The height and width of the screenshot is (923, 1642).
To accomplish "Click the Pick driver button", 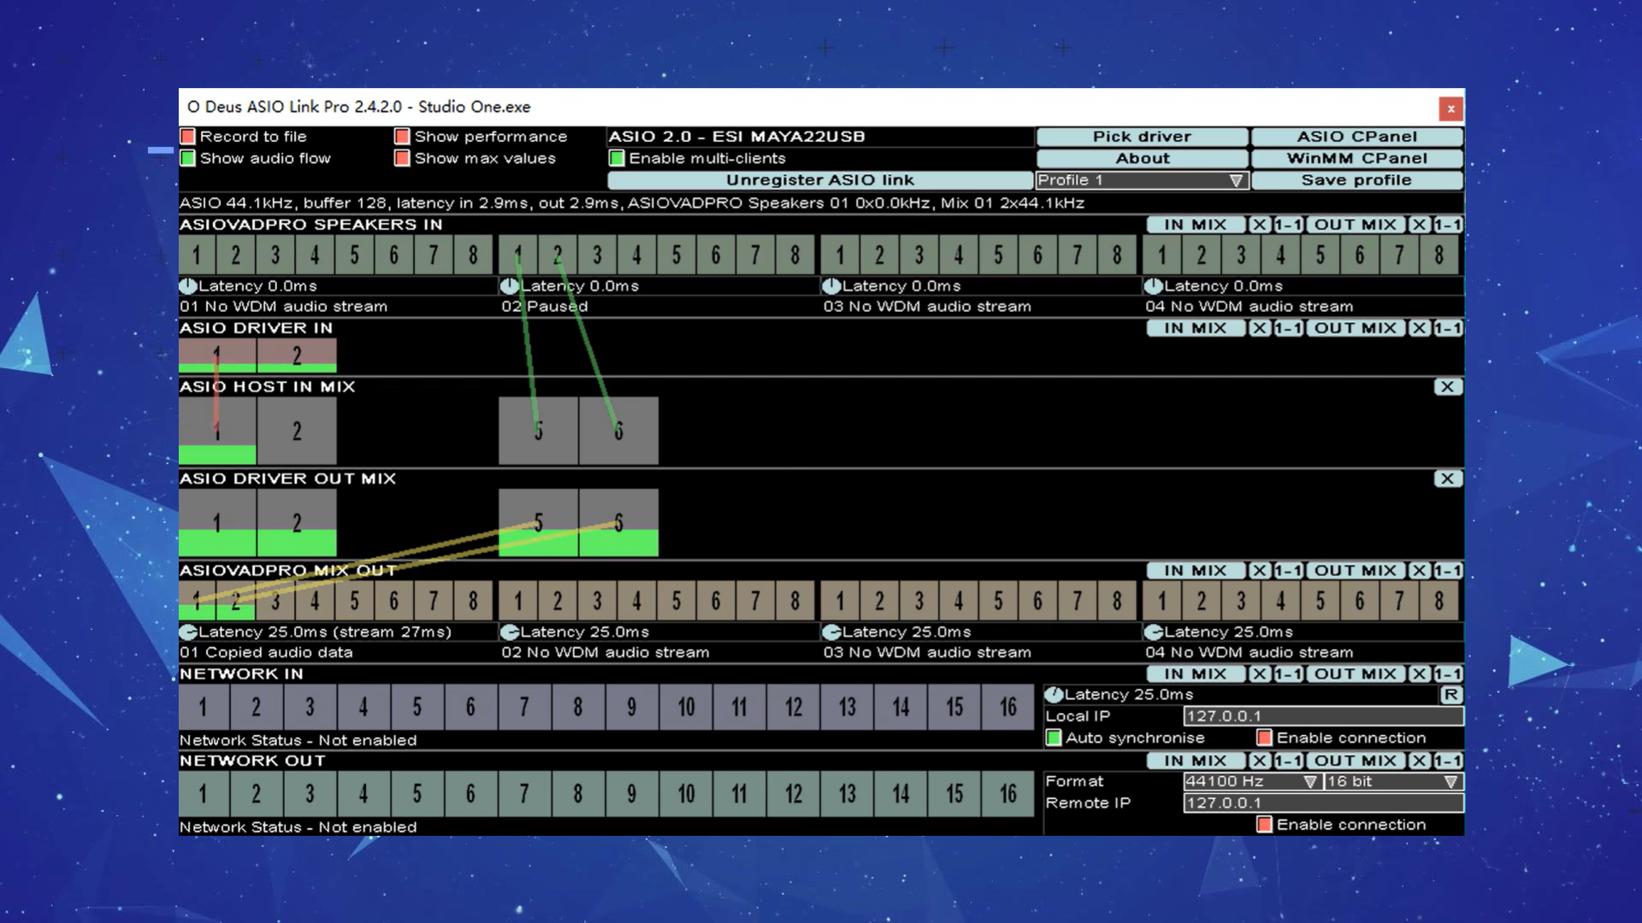I will pos(1142,137).
